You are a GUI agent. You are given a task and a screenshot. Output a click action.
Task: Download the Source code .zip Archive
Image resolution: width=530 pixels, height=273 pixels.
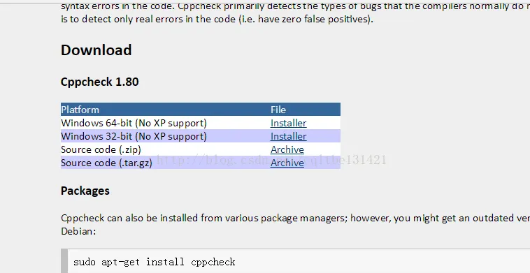(287, 149)
